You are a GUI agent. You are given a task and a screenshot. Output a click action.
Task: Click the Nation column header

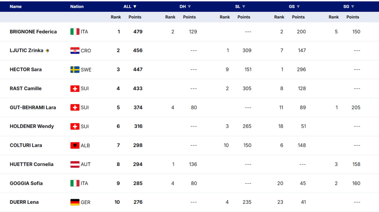77,7
